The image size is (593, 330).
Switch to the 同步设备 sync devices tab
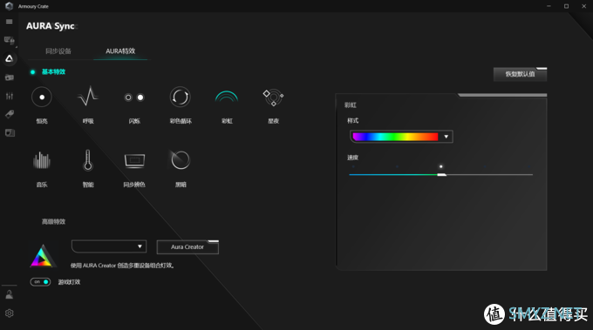click(58, 51)
